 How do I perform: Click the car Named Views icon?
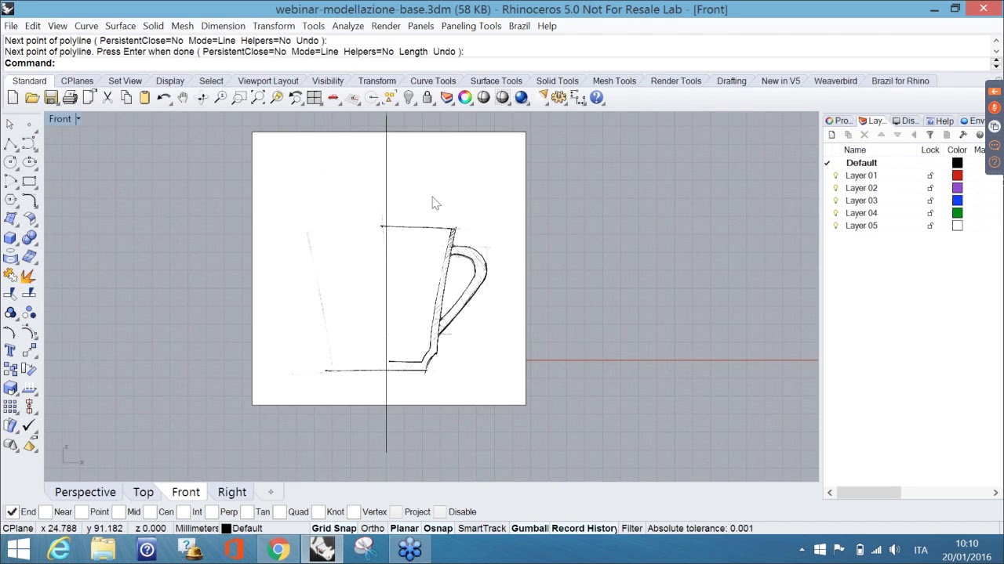coord(333,98)
